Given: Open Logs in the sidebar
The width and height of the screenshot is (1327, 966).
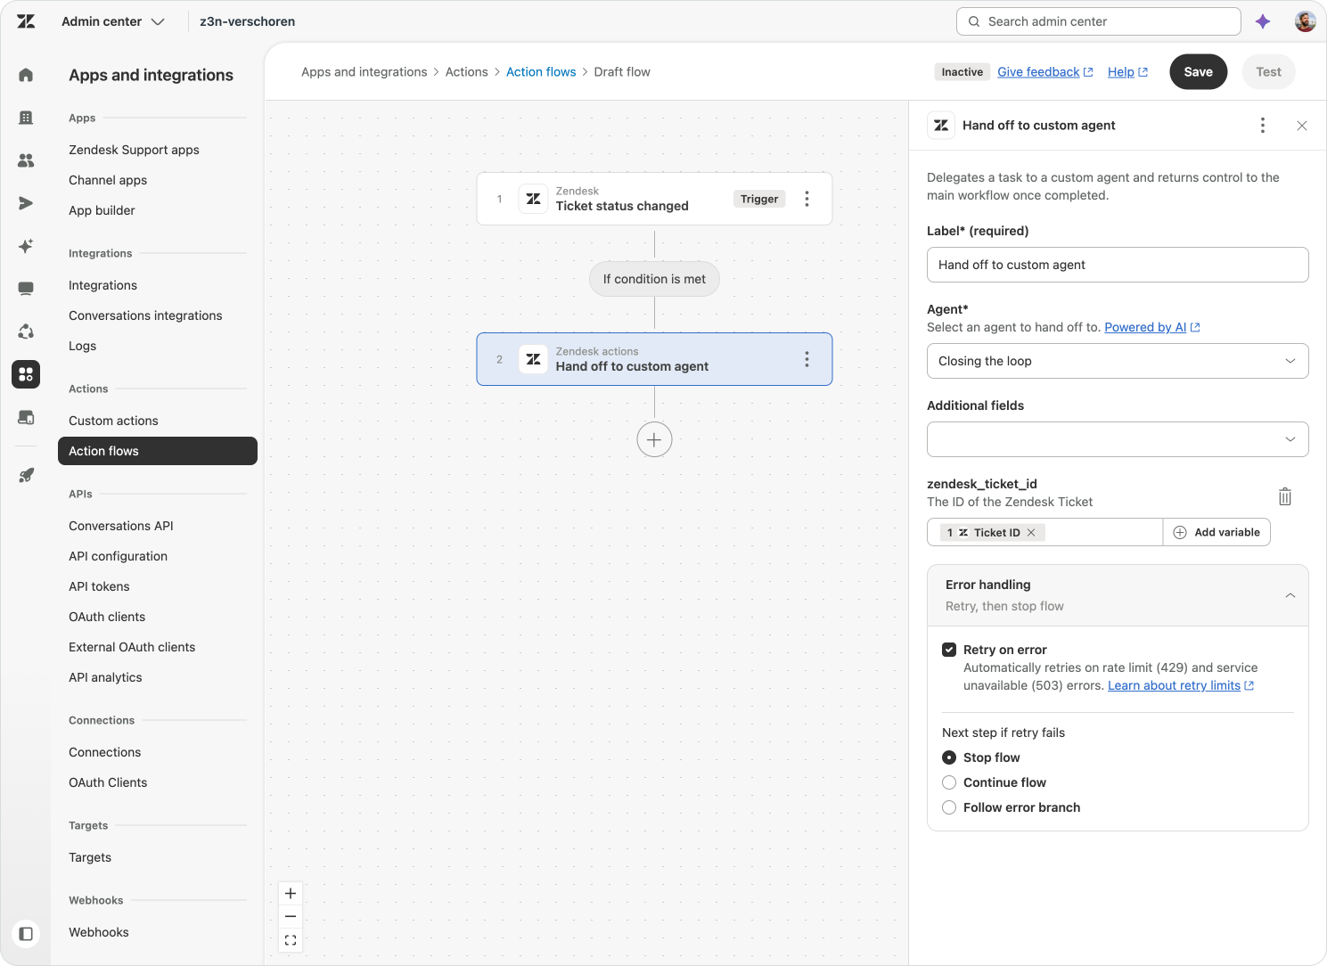Looking at the screenshot, I should (x=82, y=346).
